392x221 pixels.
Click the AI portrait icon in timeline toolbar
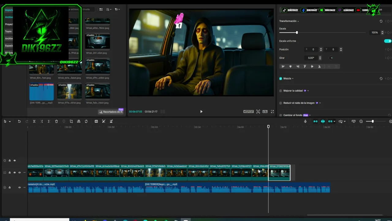(x=111, y=121)
